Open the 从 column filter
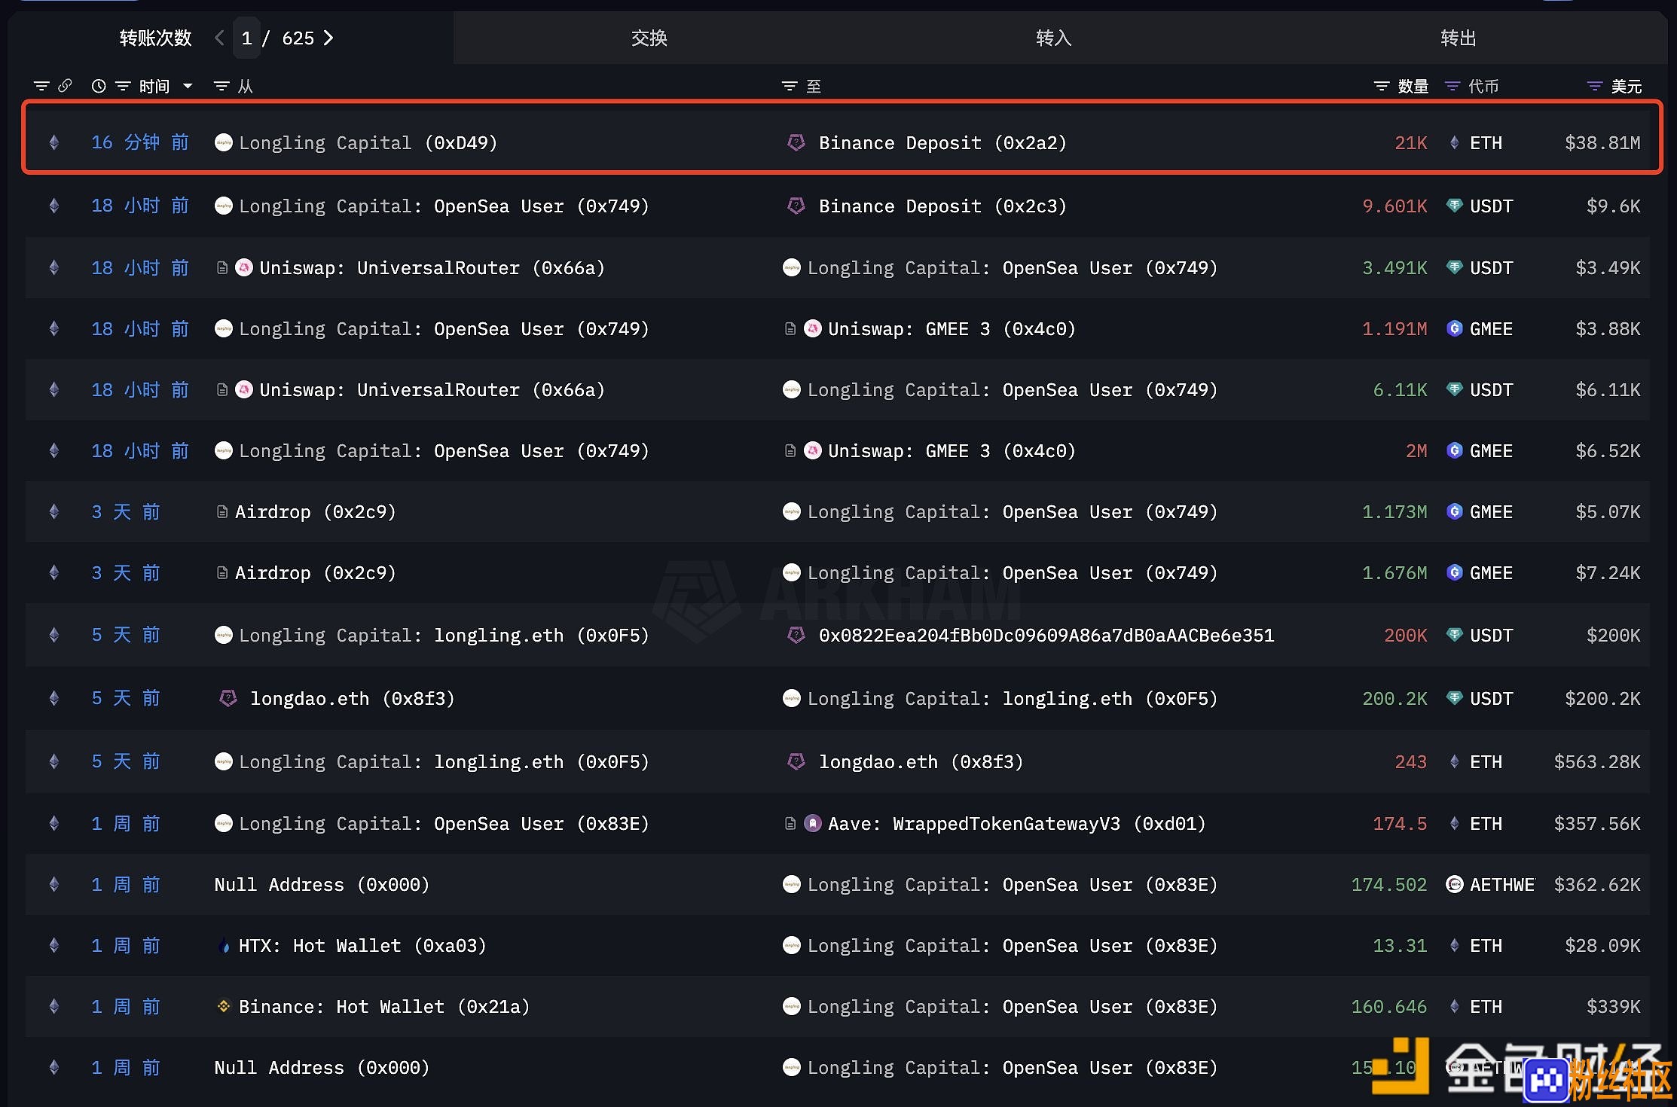This screenshot has height=1107, width=1677. pos(221,86)
